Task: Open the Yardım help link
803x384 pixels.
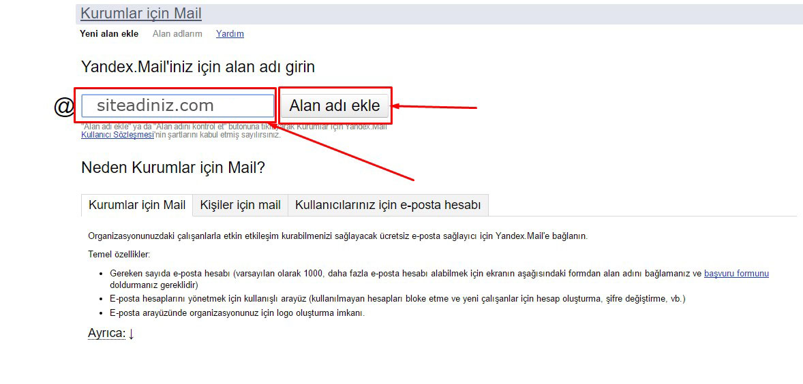Action: point(230,34)
